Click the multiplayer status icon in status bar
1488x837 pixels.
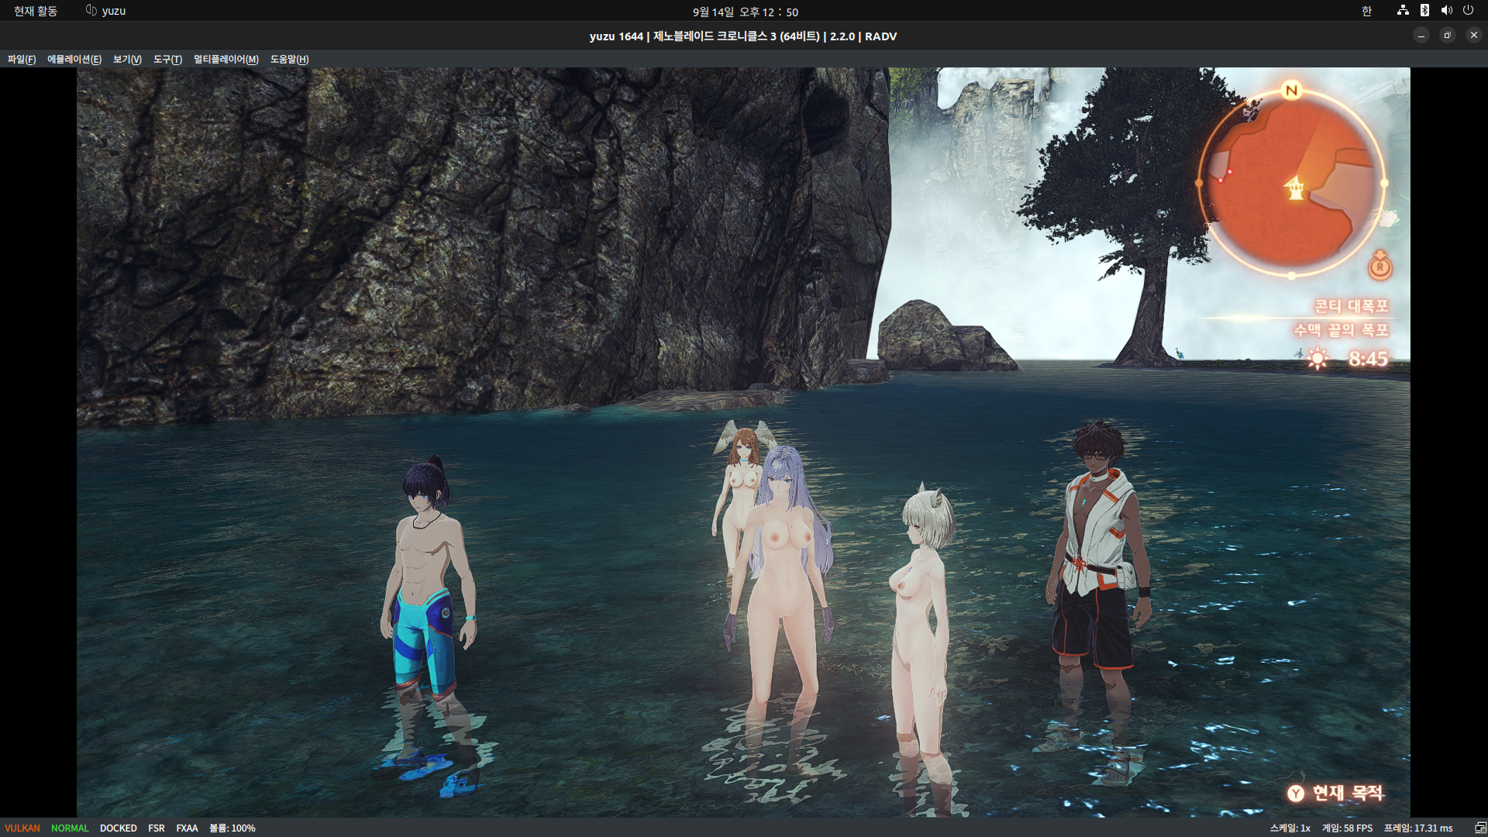[1480, 828]
